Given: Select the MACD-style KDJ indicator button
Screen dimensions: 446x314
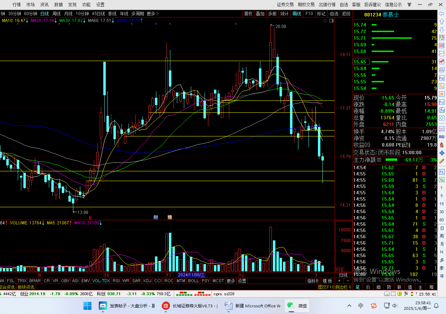Looking at the screenshot, I should 147,281.
